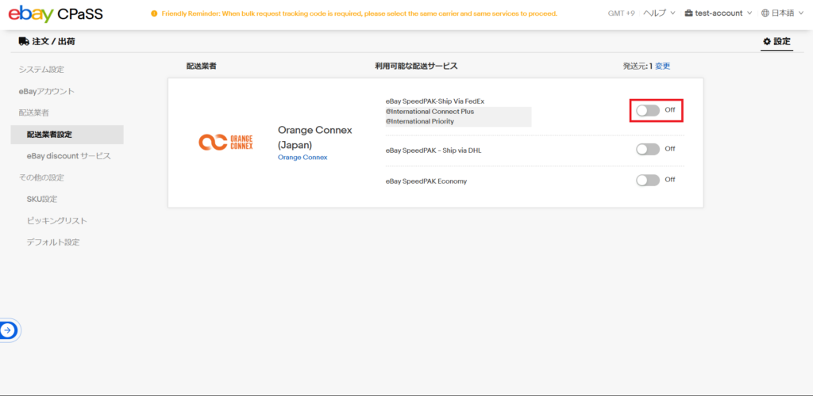813x396 pixels.
Task: Click the gear icon beside 設定
Action: [x=767, y=41]
